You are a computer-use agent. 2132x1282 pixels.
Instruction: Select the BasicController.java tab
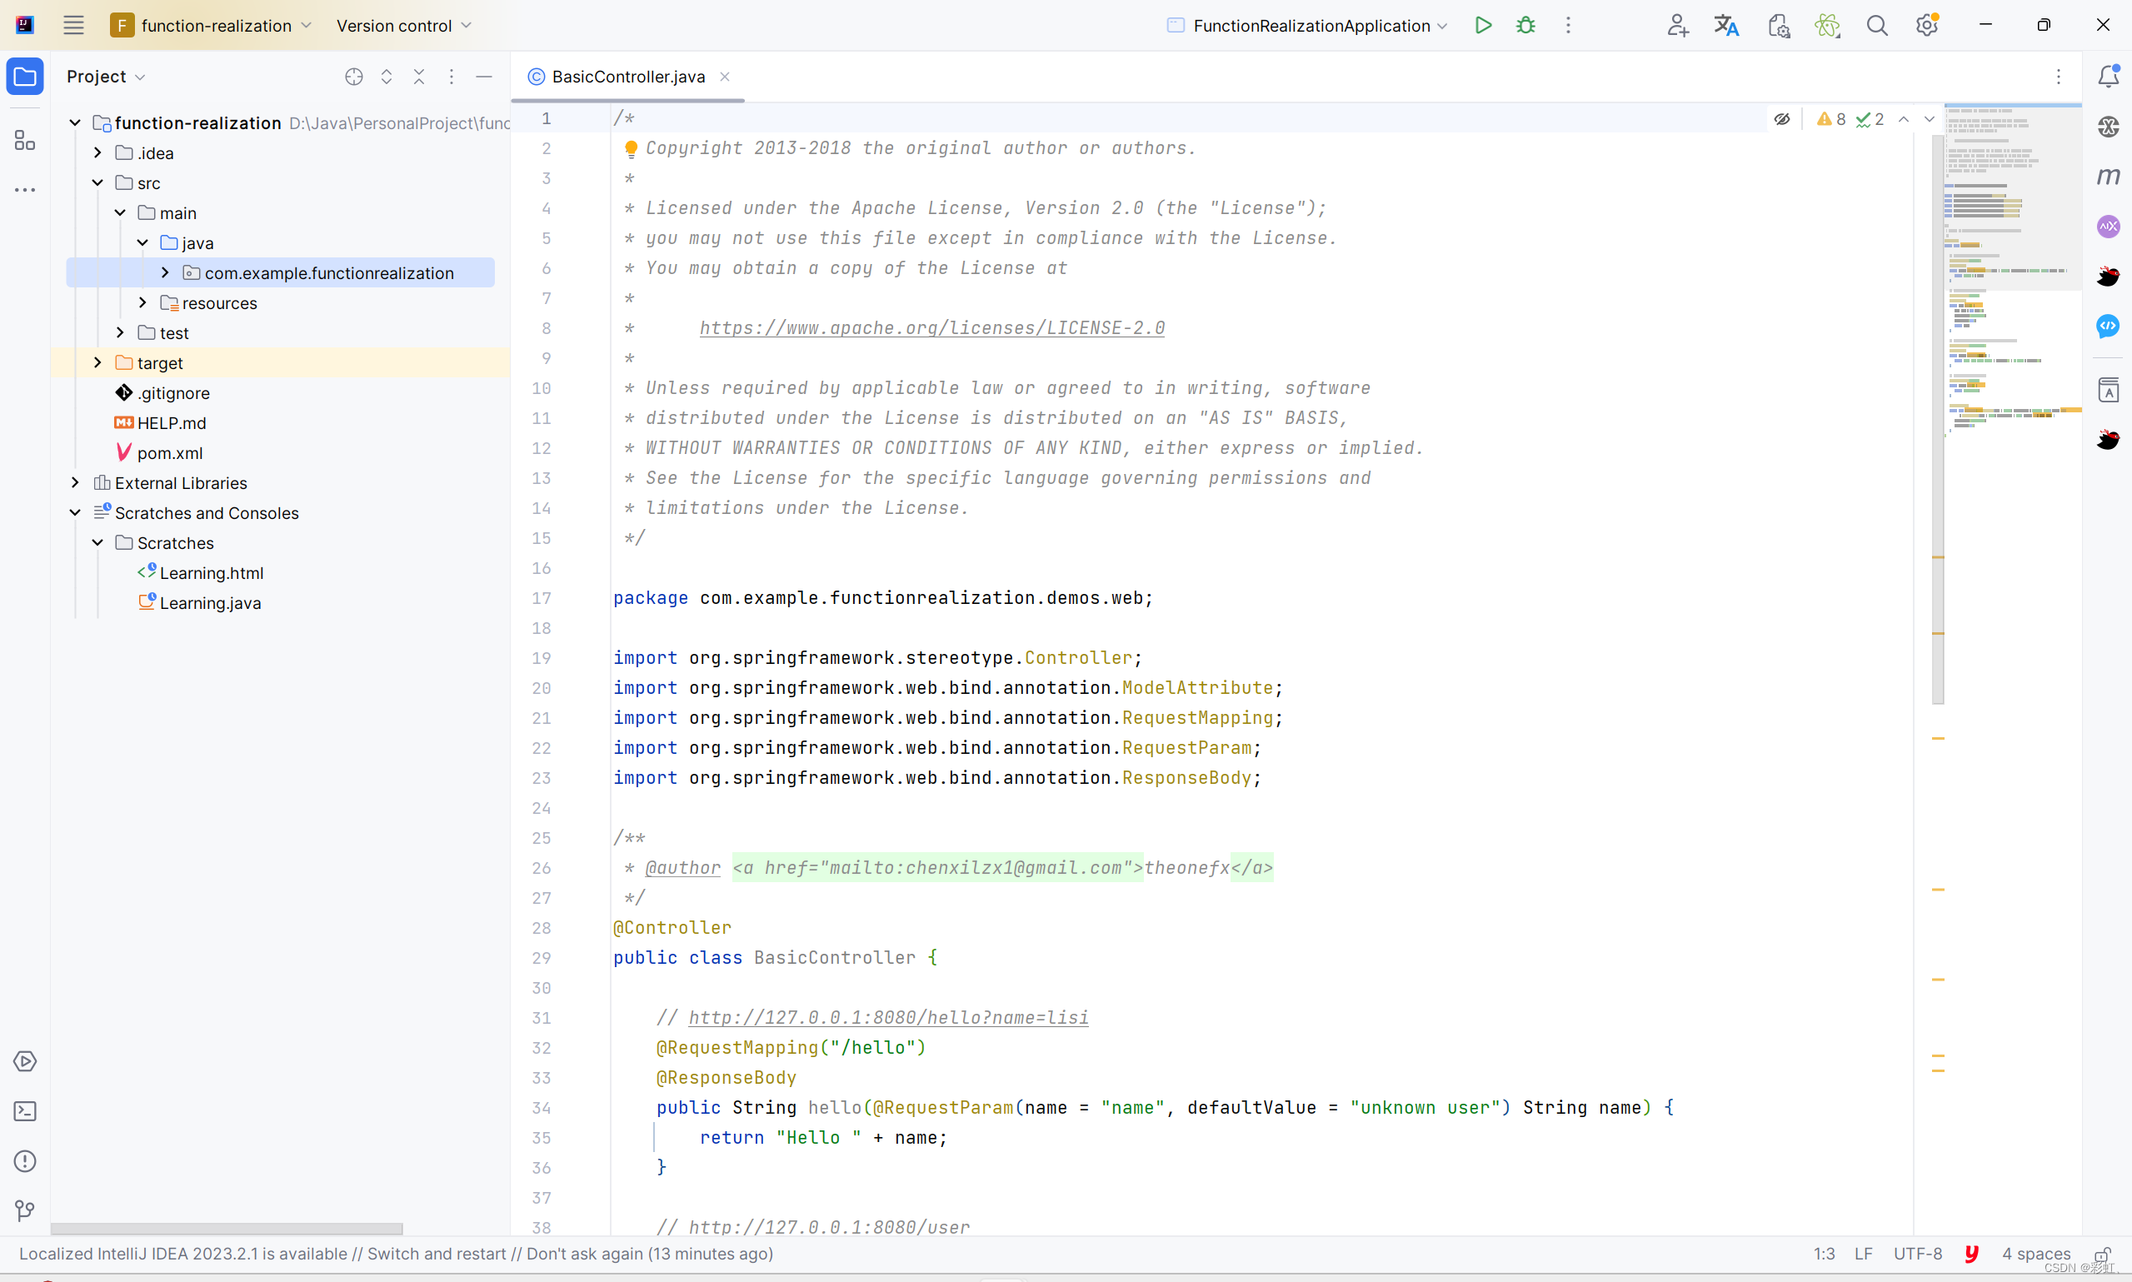click(627, 76)
